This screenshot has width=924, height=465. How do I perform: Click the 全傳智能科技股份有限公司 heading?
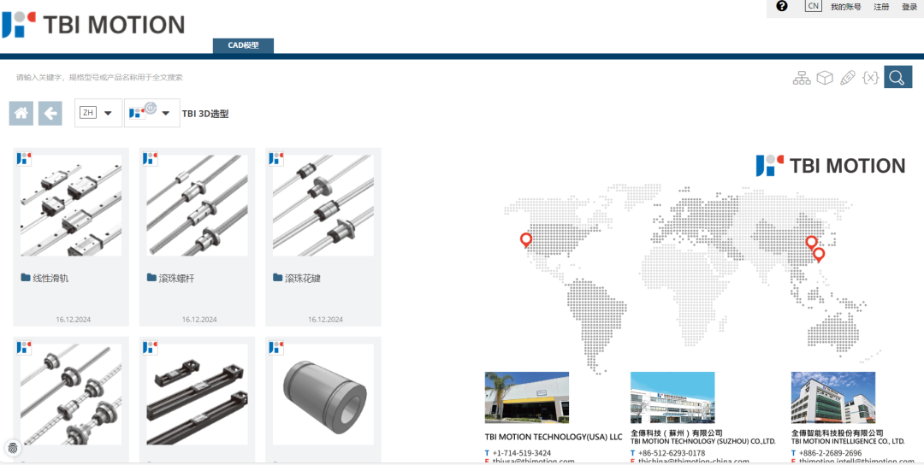836,433
